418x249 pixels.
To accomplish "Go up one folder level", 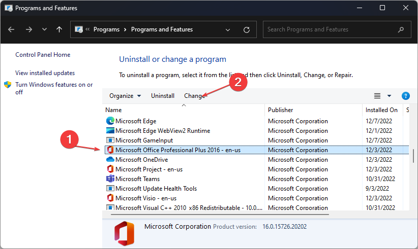I will [x=59, y=29].
